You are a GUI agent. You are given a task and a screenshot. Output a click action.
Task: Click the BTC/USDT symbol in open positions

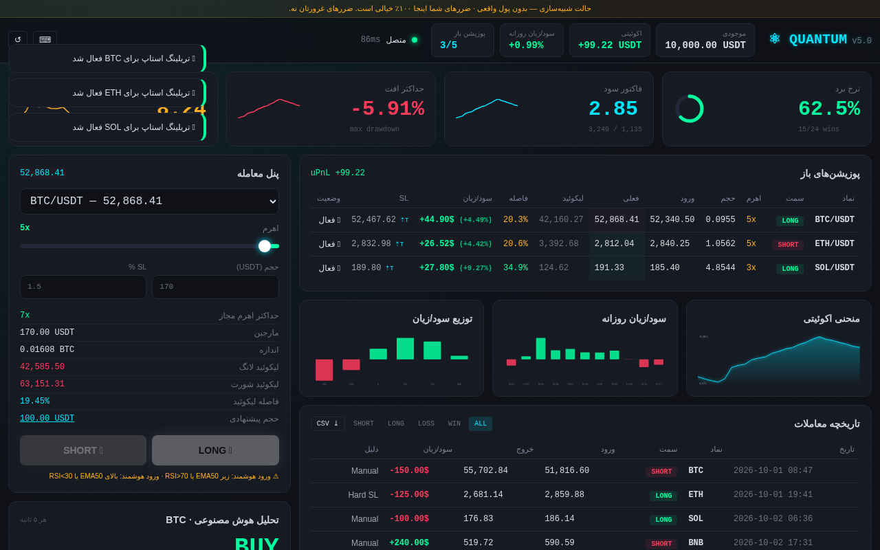click(835, 220)
